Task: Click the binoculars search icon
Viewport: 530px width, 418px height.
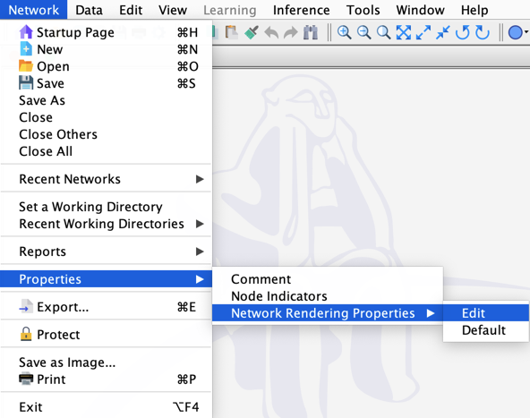Action: [x=311, y=32]
